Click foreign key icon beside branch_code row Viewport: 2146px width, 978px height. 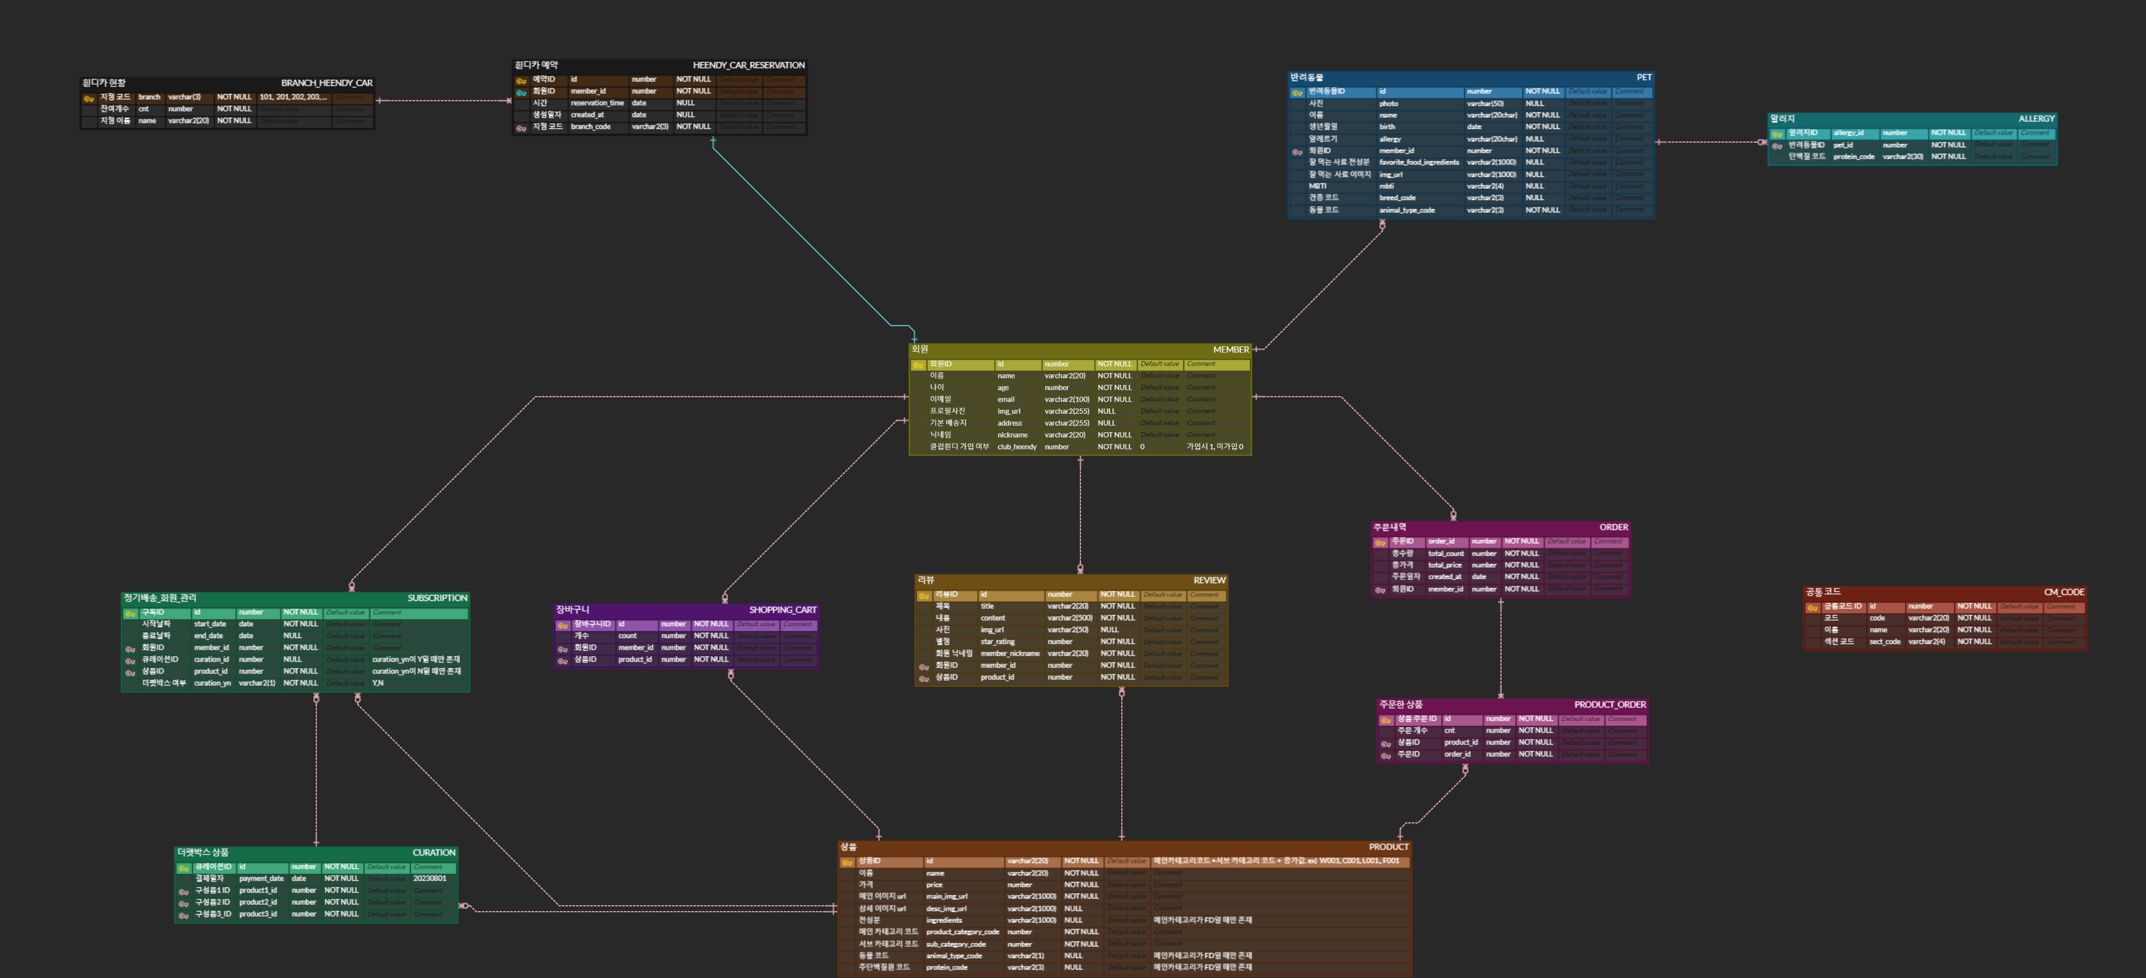pyautogui.click(x=521, y=128)
